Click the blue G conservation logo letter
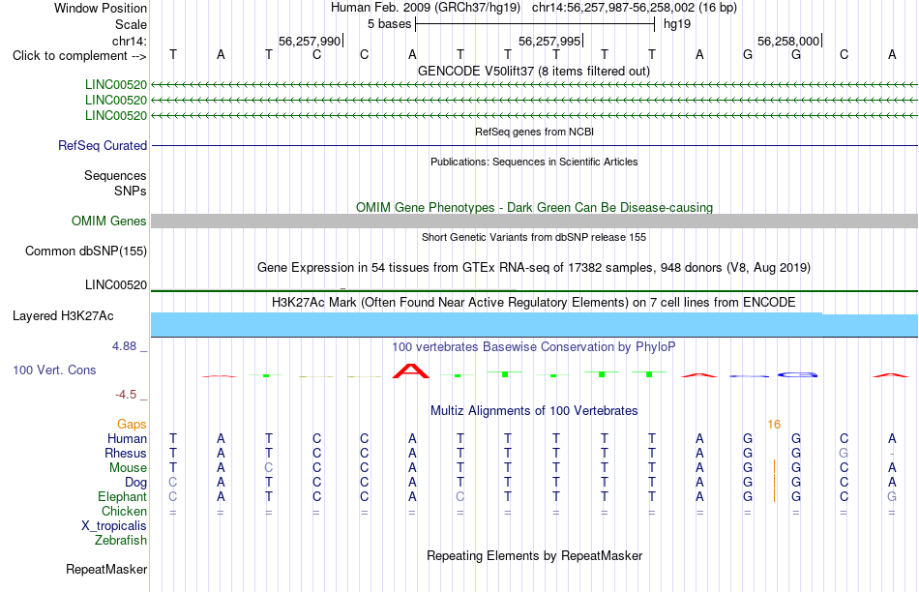919x592 pixels. [797, 374]
